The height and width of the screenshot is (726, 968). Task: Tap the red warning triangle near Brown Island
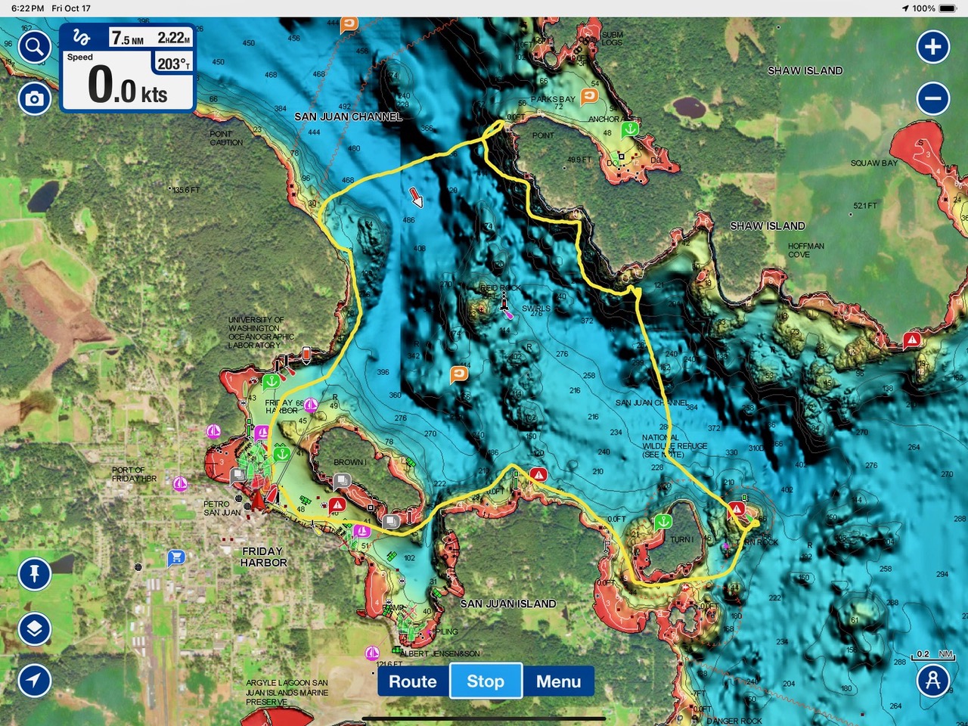click(x=337, y=504)
